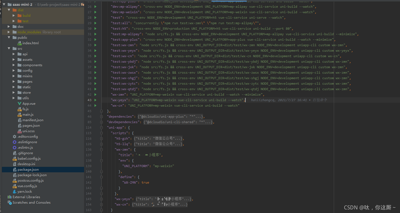
Task: Fold the "uni-app" block gutter marker
Action: [x=101, y=128]
